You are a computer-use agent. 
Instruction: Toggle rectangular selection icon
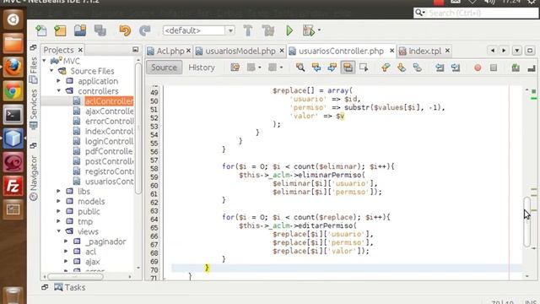tap(364, 68)
